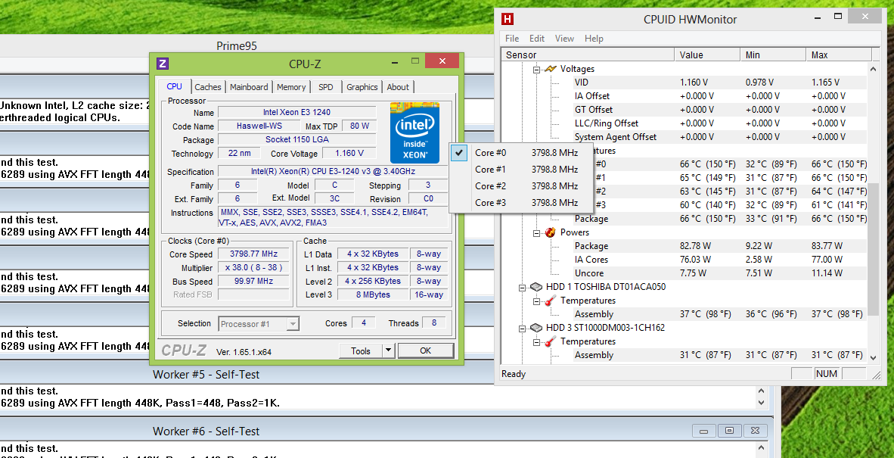Click the Name field Intel Xeon E3 1240

[x=297, y=112]
